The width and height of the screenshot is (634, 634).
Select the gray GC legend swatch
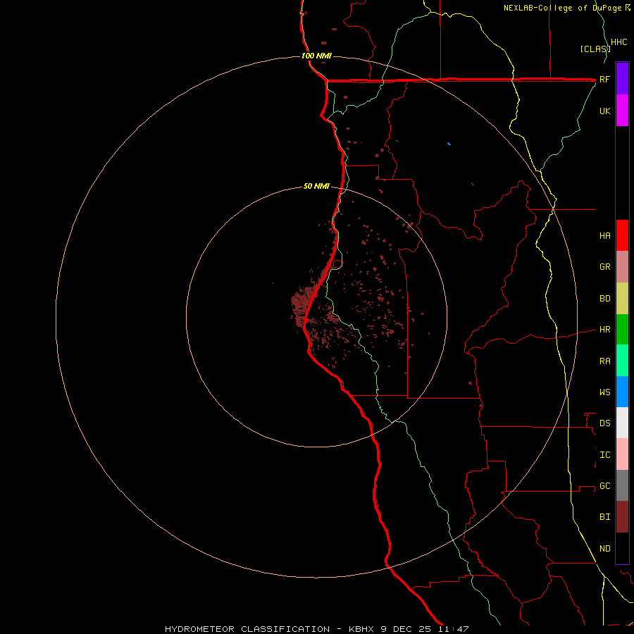coord(622,485)
